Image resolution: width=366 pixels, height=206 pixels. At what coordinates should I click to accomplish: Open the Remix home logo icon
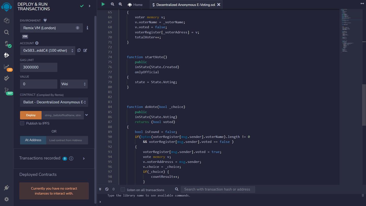pyautogui.click(x=7, y=7)
